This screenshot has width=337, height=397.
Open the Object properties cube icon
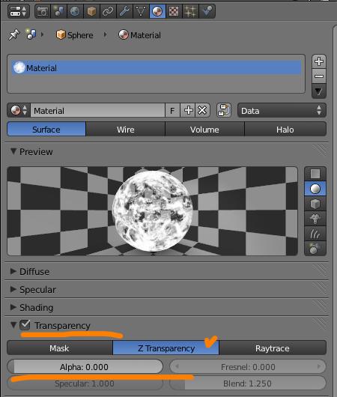click(x=91, y=11)
